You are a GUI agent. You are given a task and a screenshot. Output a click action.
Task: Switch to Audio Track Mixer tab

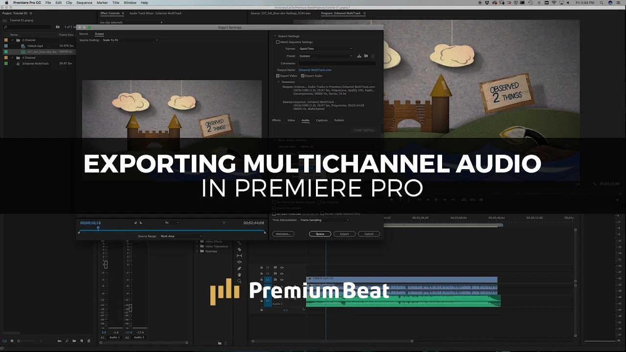pyautogui.click(x=155, y=13)
